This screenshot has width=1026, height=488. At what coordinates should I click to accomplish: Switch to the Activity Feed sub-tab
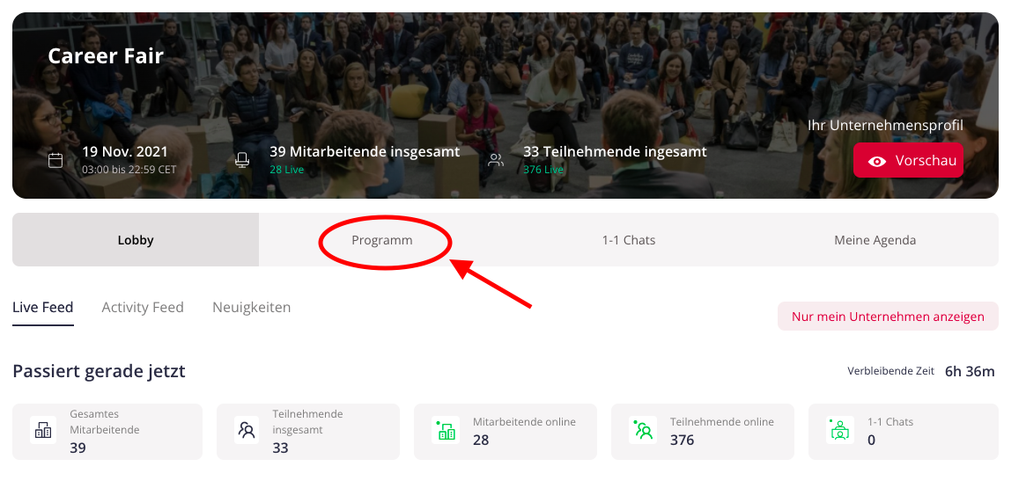[x=143, y=307]
